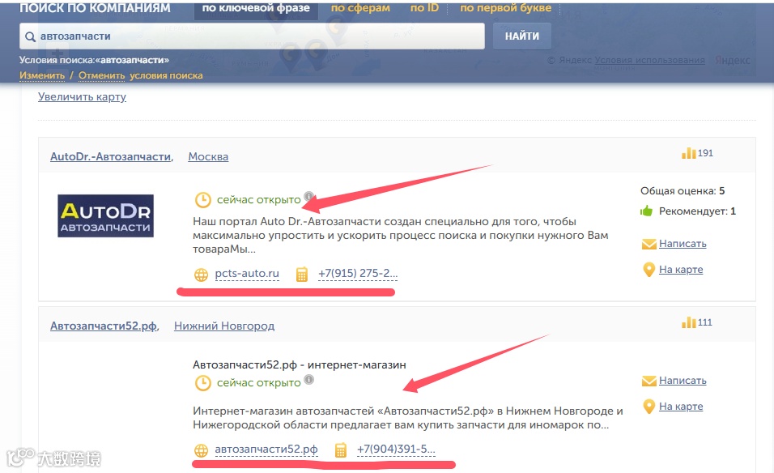Click the info icon beside AutoDr open status

click(x=308, y=196)
